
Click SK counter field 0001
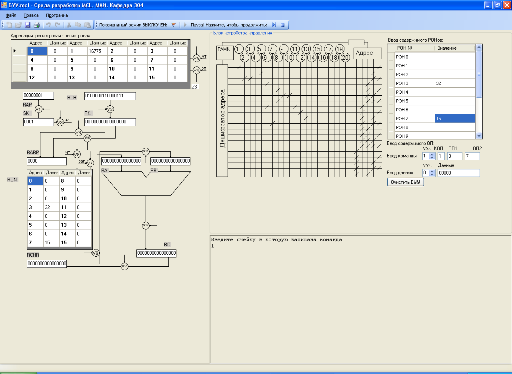click(x=38, y=122)
